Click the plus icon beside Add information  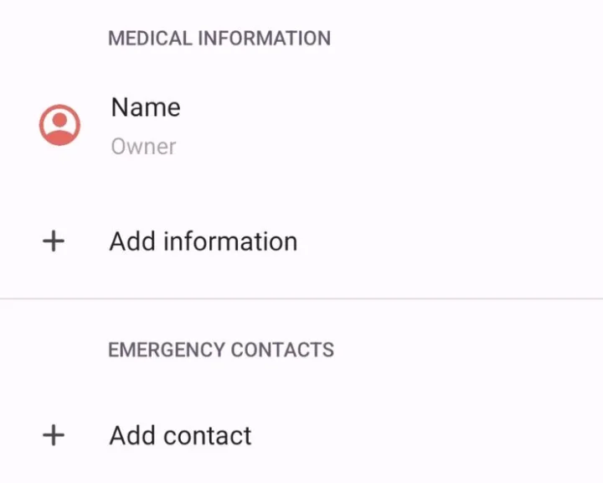pos(54,241)
